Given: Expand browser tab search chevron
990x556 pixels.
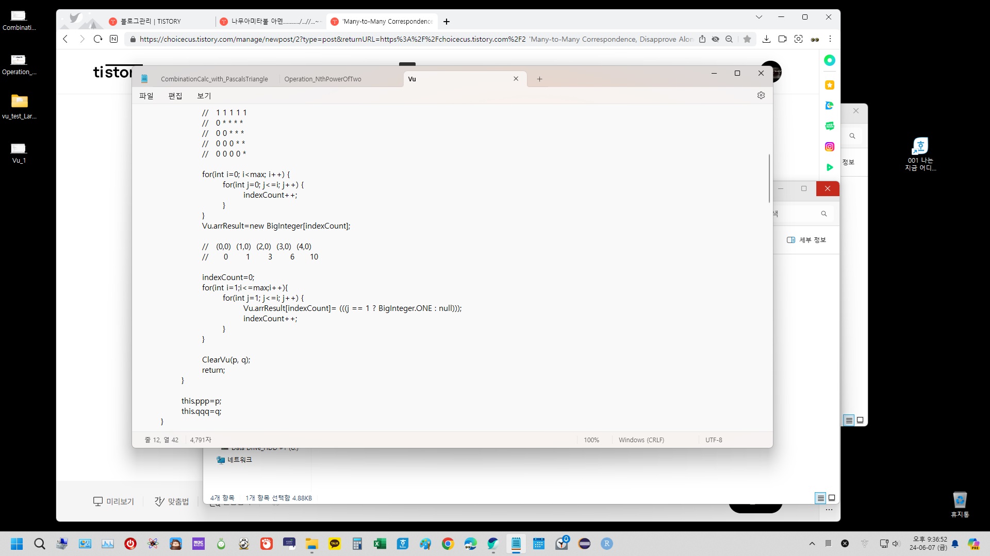Looking at the screenshot, I should click(758, 17).
